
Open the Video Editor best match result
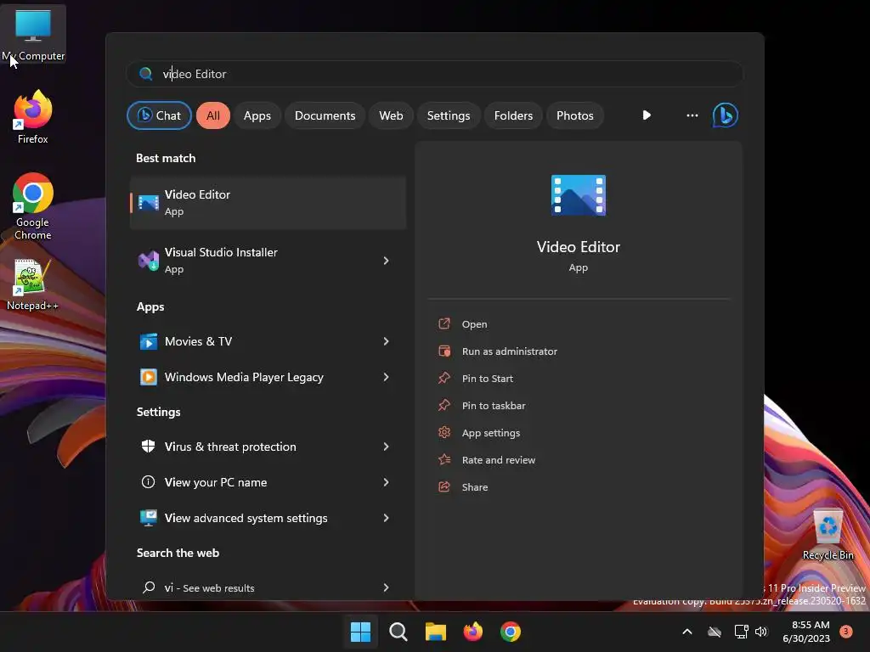[268, 203]
